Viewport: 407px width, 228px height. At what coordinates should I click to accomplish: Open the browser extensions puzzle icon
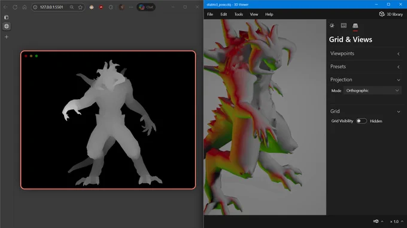point(111,7)
